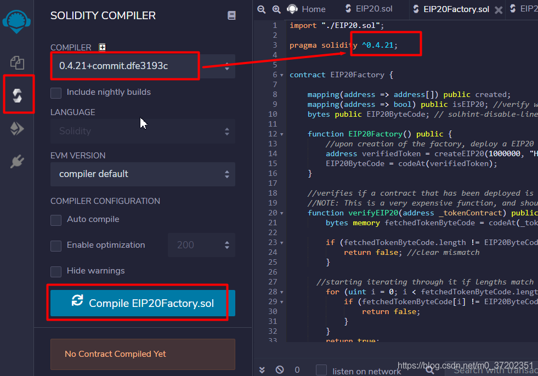Check the Auto compile option
The width and height of the screenshot is (538, 376).
pos(56,220)
